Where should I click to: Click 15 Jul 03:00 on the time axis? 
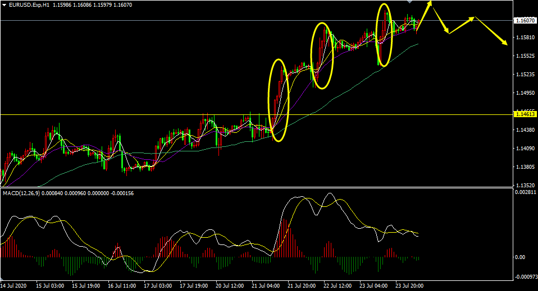pos(50,285)
